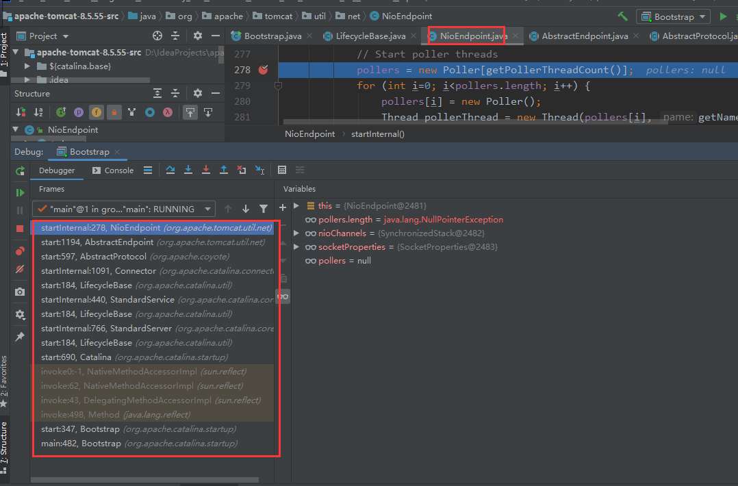The height and width of the screenshot is (486, 738).
Task: Expand the 'this' variable node
Action: pos(296,205)
